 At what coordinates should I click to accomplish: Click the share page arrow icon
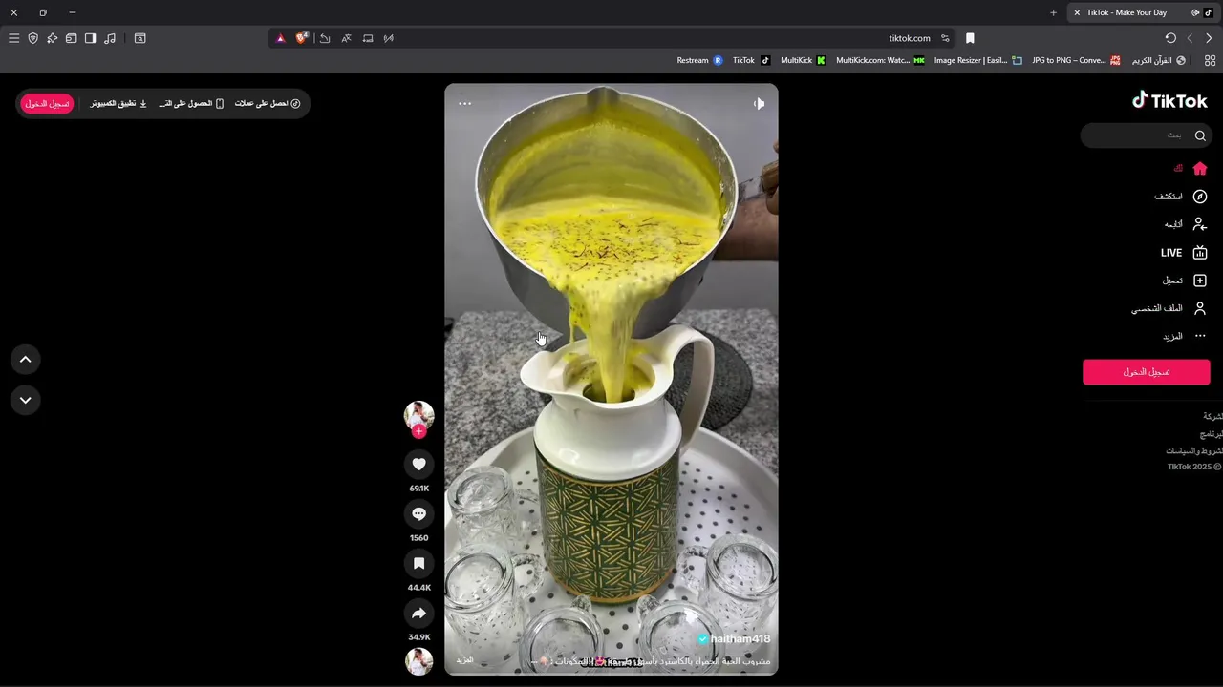coord(325,38)
